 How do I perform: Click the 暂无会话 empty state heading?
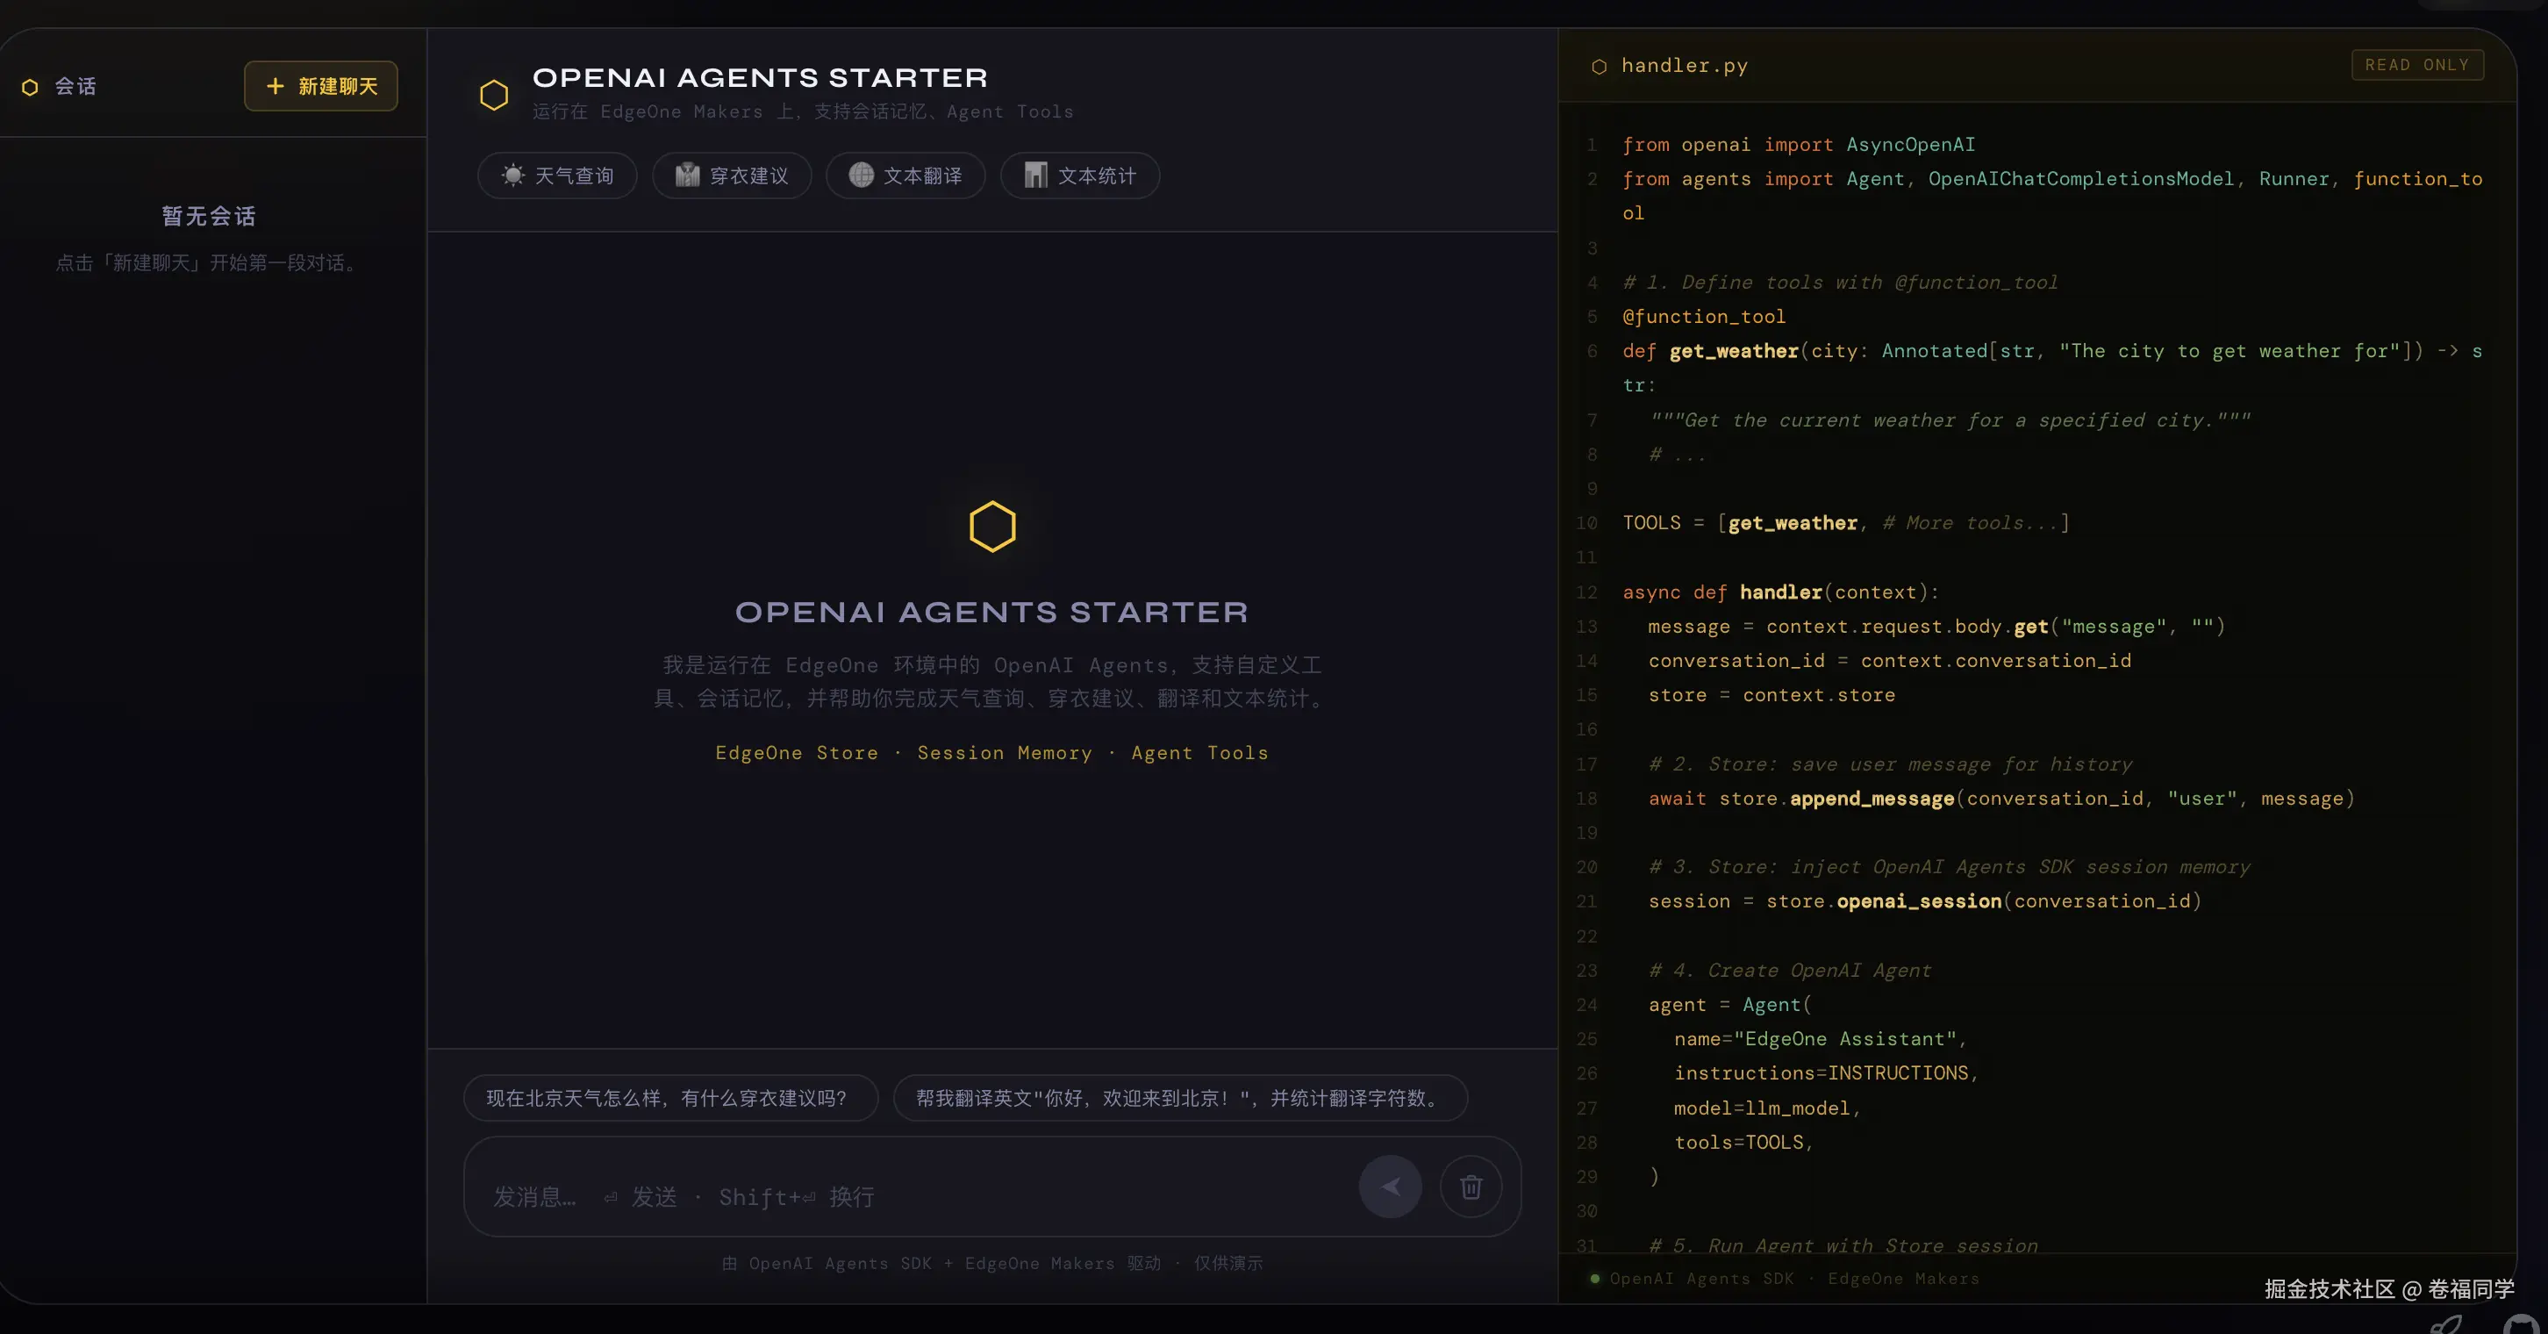(209, 216)
